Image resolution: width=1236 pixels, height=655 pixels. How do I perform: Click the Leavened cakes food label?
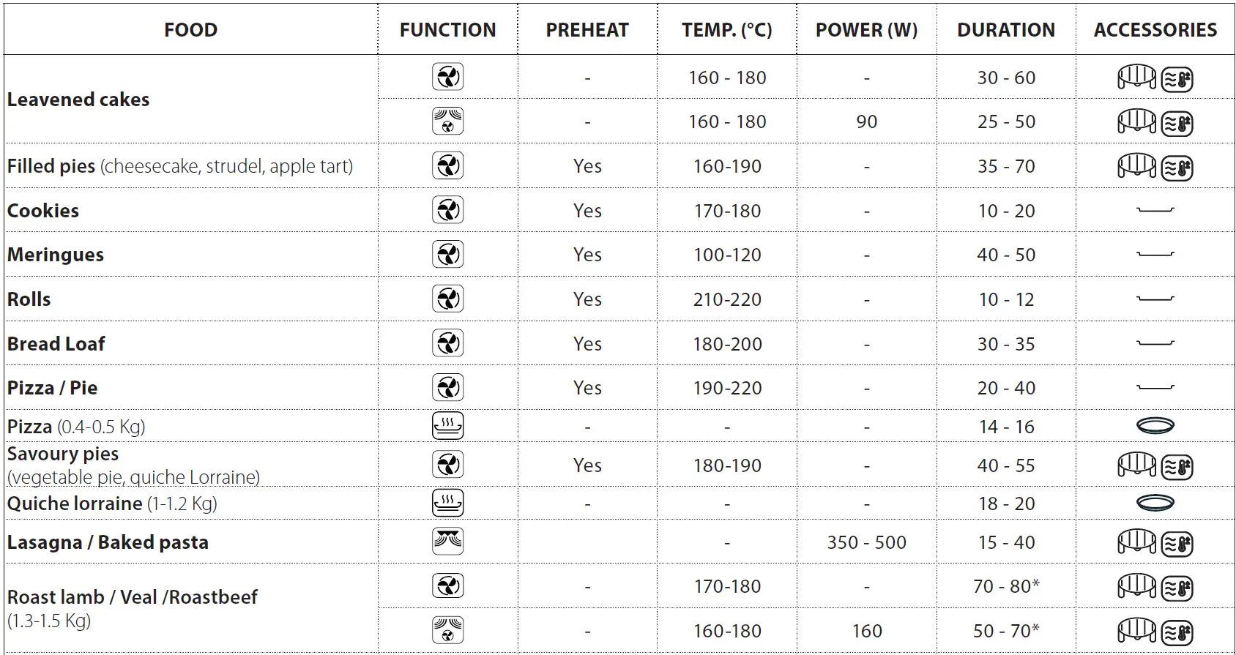point(78,100)
